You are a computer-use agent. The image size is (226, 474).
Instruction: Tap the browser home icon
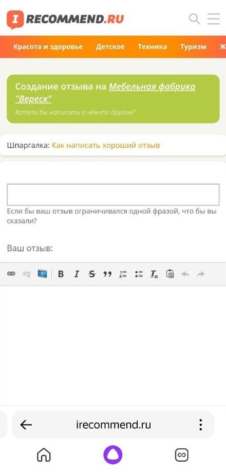[x=44, y=454]
